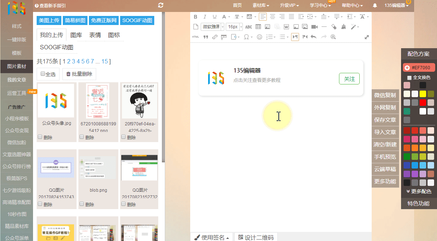
Task: Check the 全选 select-all checkbox
Action: tap(43, 74)
